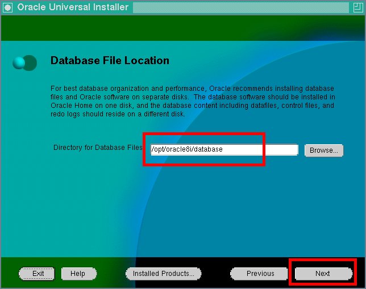Image resolution: width=366 pixels, height=289 pixels.
Task: Focus the Directory for Database Files field
Action: (224, 149)
